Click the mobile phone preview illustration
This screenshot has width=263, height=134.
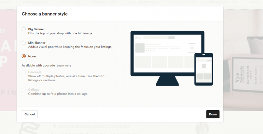pos(204,69)
